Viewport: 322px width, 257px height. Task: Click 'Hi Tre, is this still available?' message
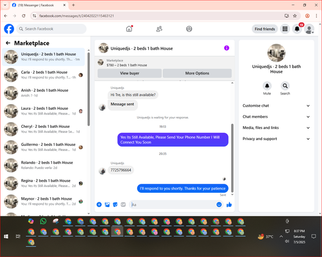[133, 95]
